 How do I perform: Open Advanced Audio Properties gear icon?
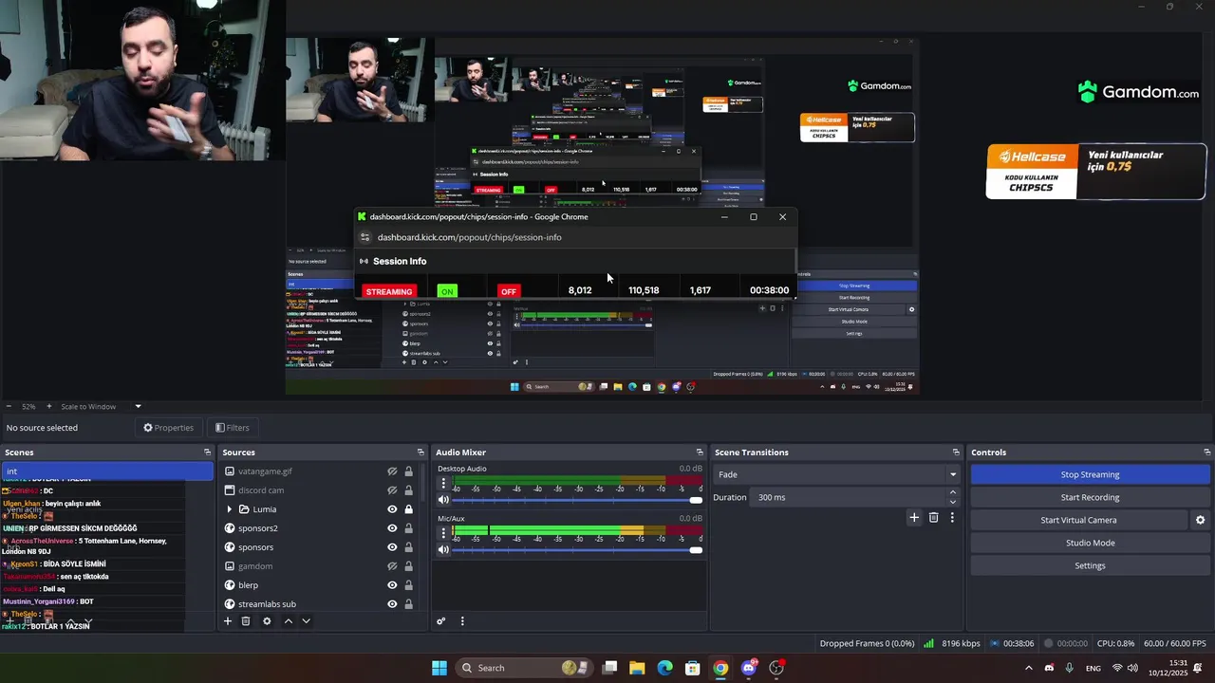(x=441, y=621)
